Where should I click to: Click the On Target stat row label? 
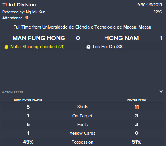pos(82,116)
